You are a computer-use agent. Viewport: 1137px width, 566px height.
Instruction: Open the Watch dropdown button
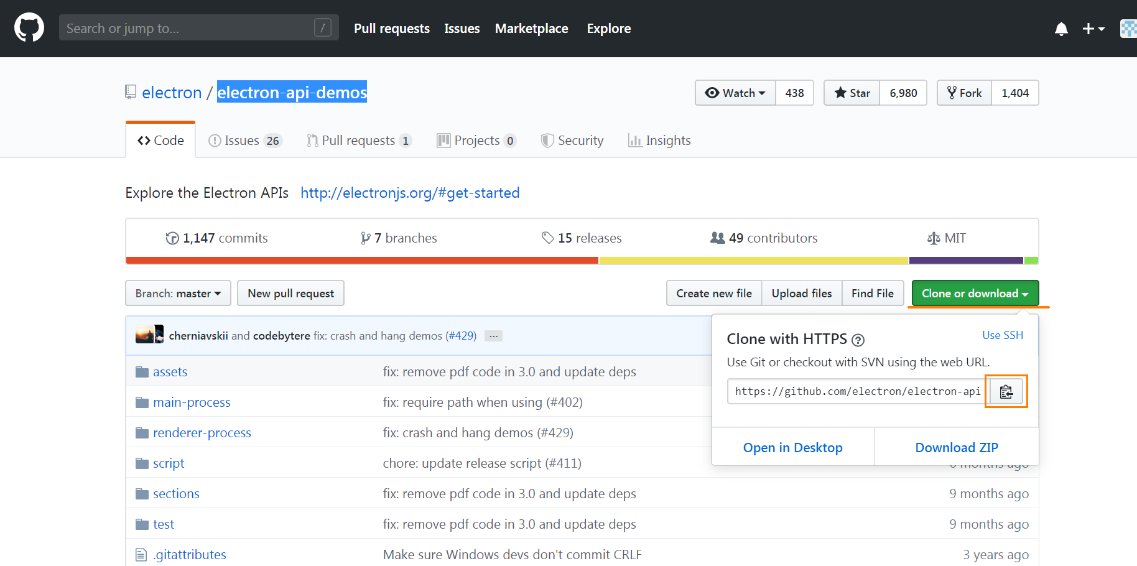(735, 93)
